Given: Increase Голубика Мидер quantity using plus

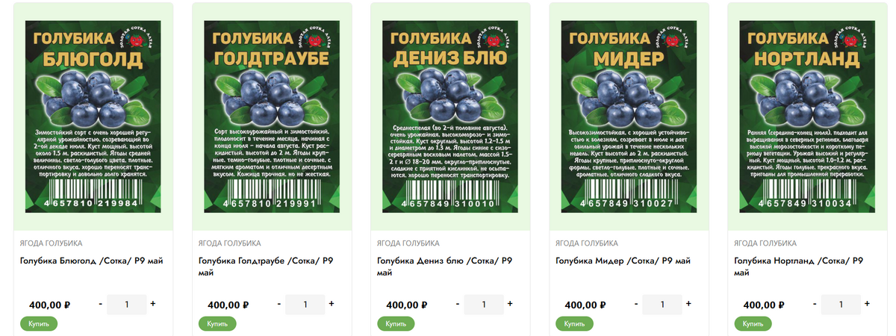Looking at the screenshot, I should pos(688,304).
